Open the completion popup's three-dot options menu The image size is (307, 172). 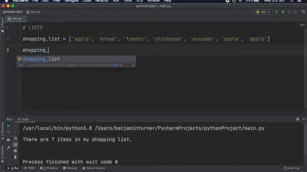point(133,65)
